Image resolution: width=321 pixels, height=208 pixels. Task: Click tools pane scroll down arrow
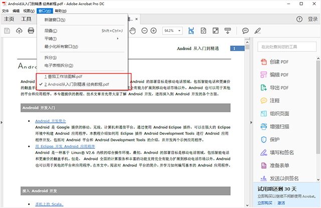pos(318,180)
